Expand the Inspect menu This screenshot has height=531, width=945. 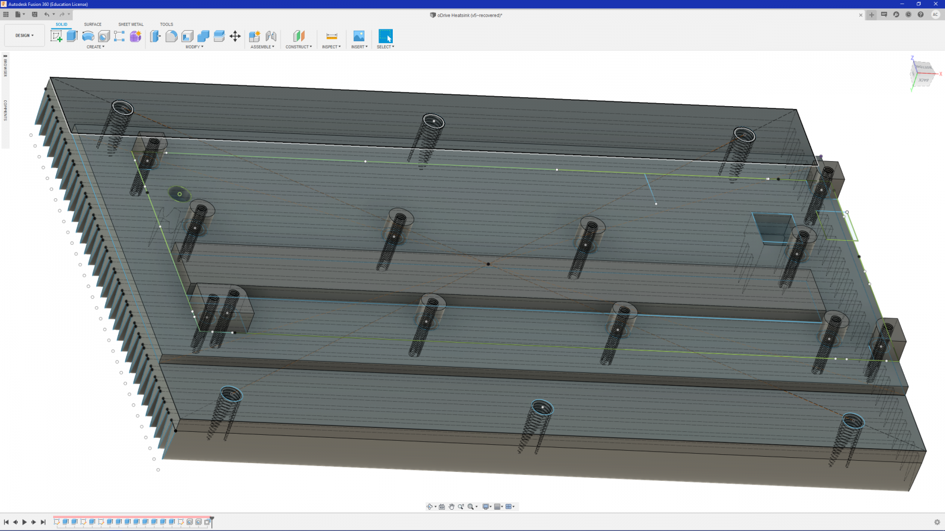click(331, 47)
